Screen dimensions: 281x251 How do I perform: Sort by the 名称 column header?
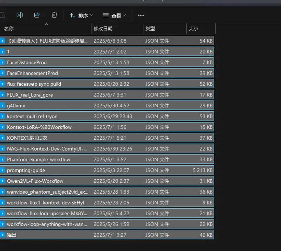pos(9,29)
